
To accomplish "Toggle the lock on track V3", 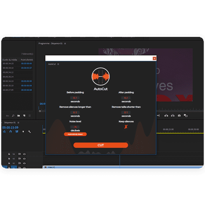I will (x=9, y=158).
